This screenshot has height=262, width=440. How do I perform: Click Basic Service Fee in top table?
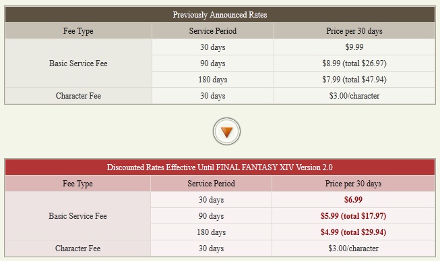coord(78,63)
